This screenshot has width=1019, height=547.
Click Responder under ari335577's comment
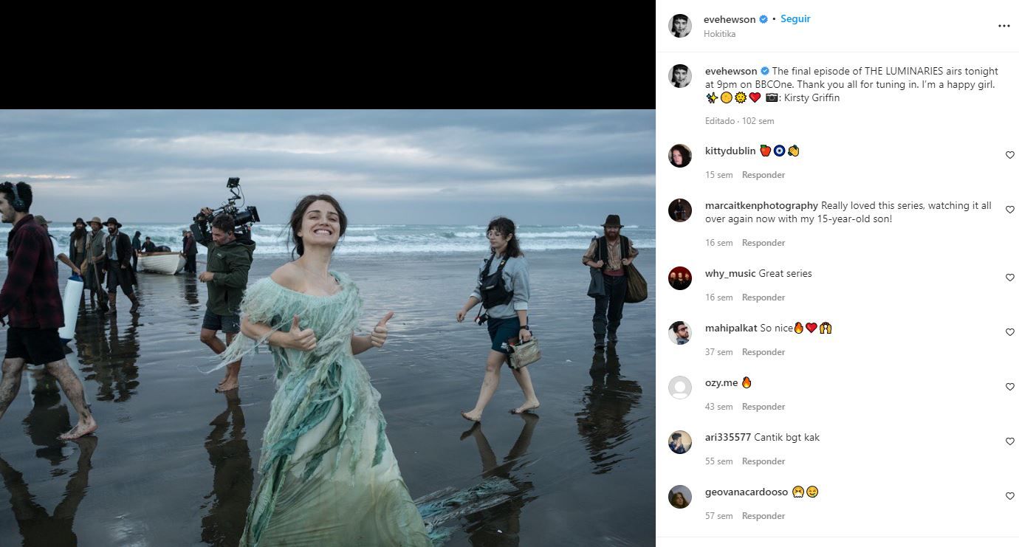pos(764,461)
